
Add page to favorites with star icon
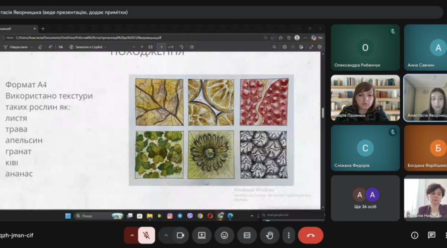coord(272,38)
